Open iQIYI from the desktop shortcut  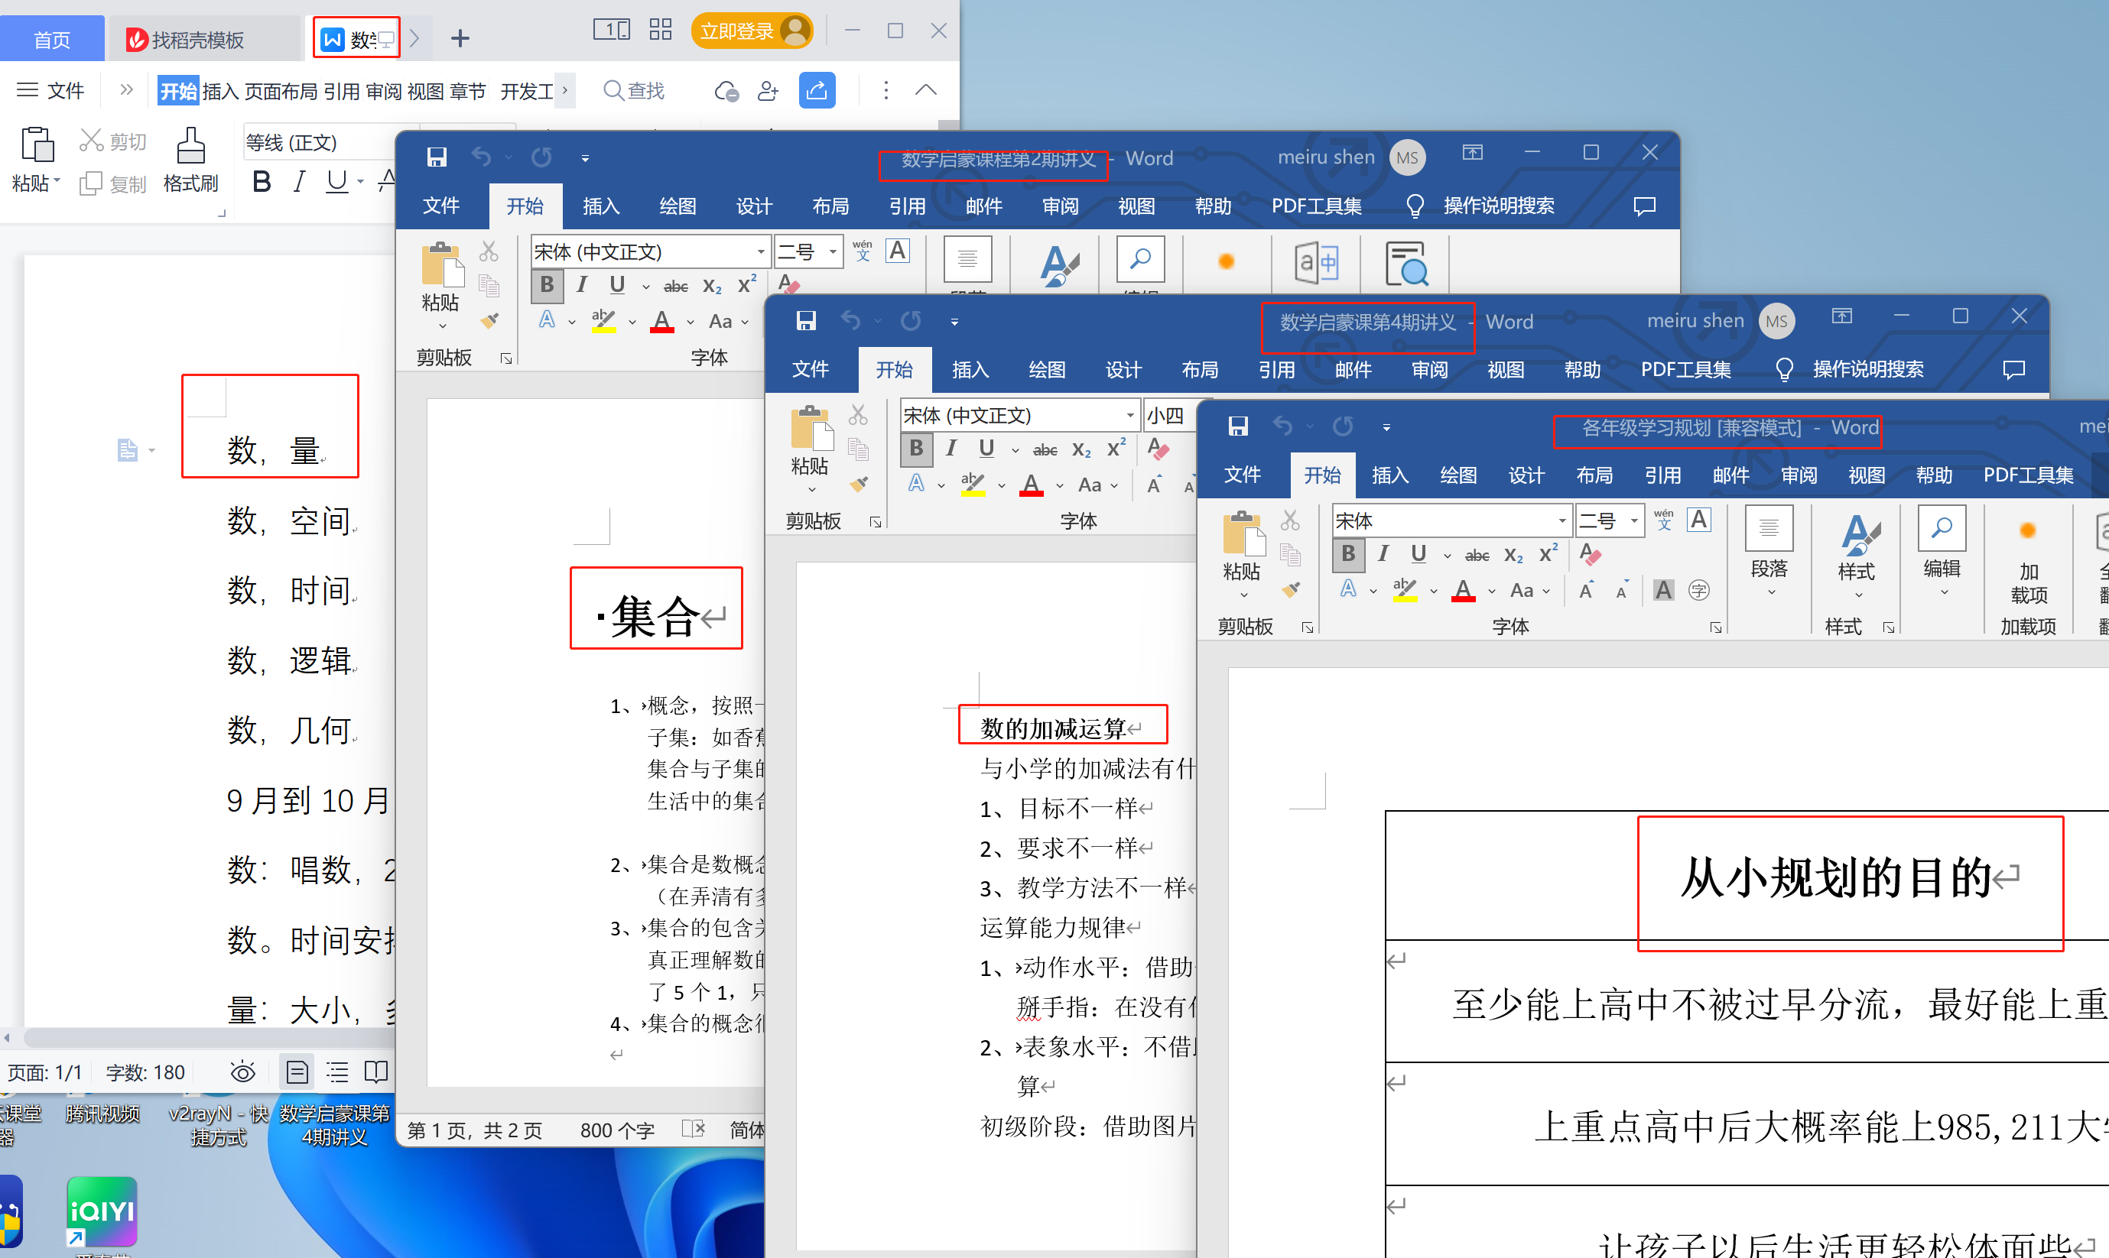tap(102, 1212)
